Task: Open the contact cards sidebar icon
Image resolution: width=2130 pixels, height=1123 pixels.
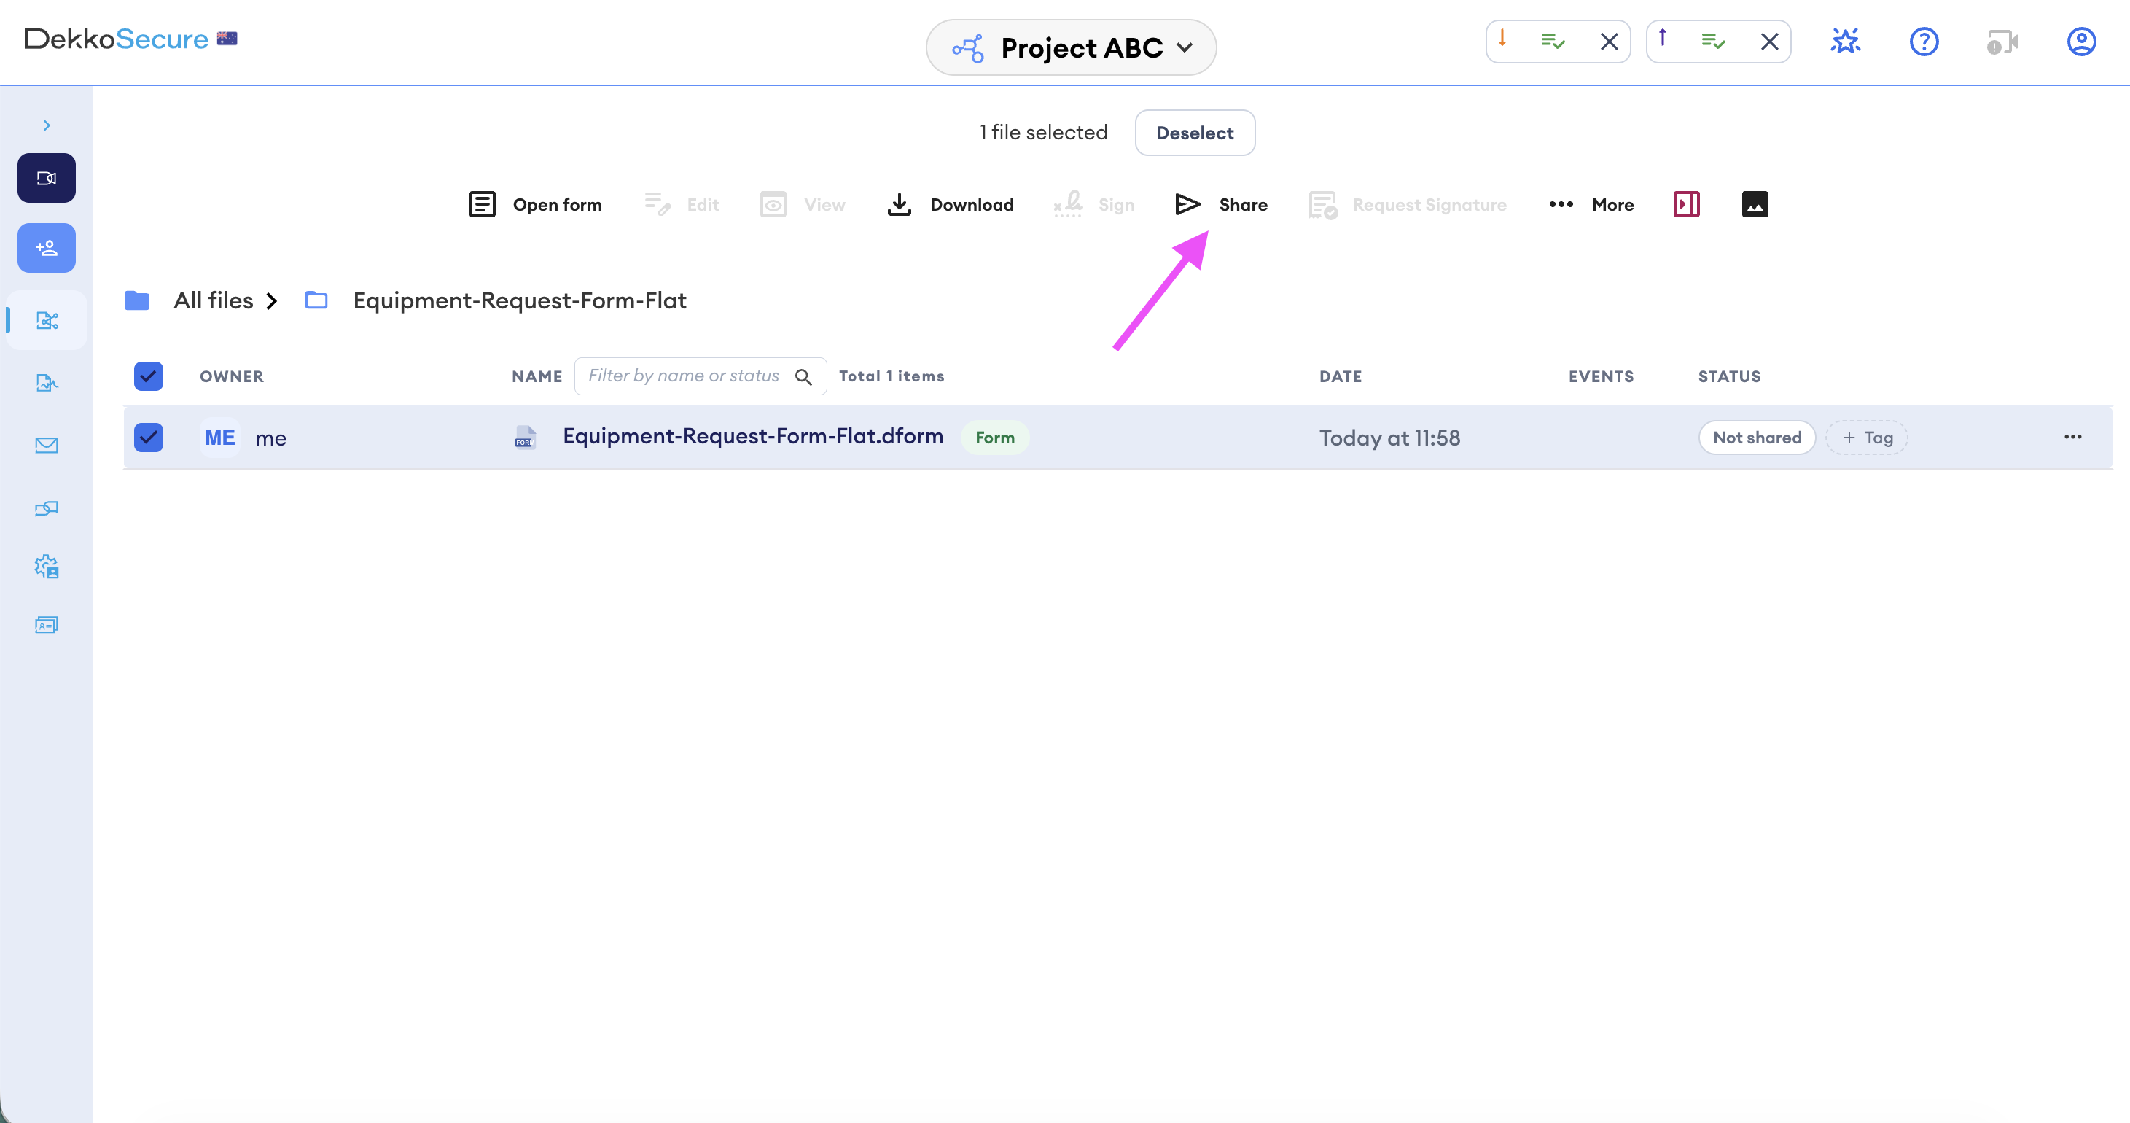Action: (x=47, y=625)
